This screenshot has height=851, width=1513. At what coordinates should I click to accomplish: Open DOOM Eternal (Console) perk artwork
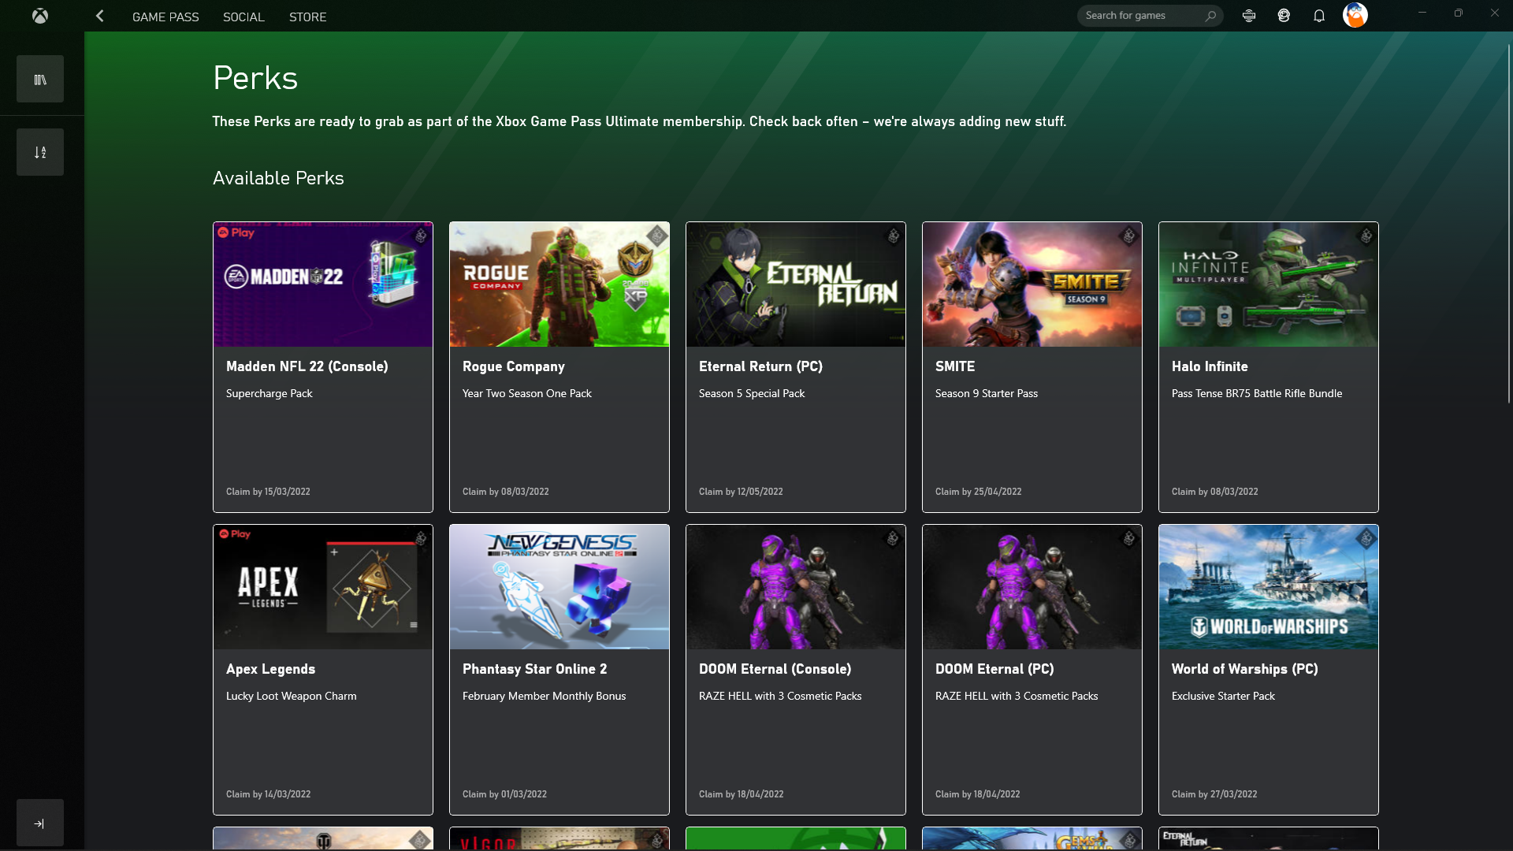tap(796, 587)
